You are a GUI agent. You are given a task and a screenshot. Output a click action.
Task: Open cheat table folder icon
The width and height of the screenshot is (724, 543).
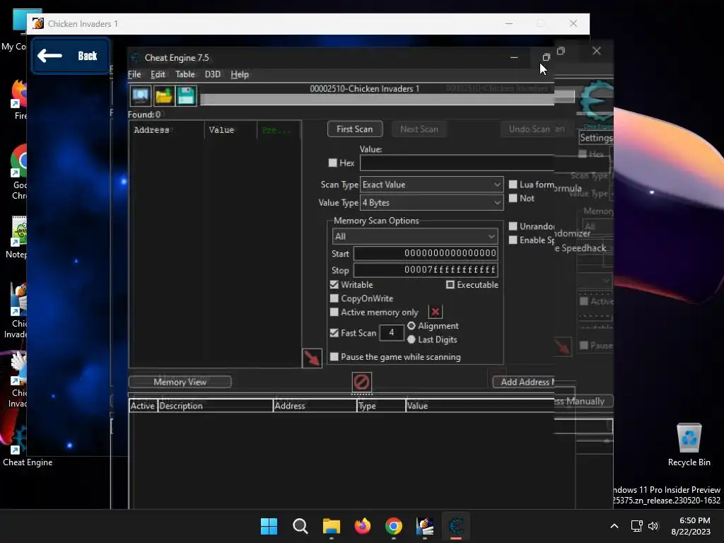click(x=163, y=96)
